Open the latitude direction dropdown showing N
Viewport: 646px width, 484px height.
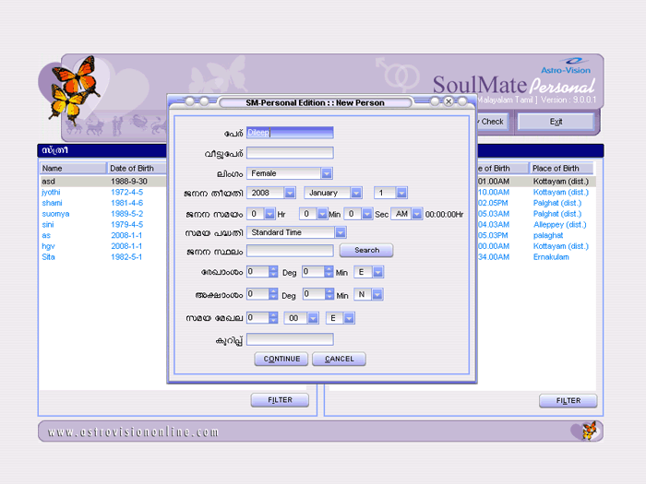377,295
